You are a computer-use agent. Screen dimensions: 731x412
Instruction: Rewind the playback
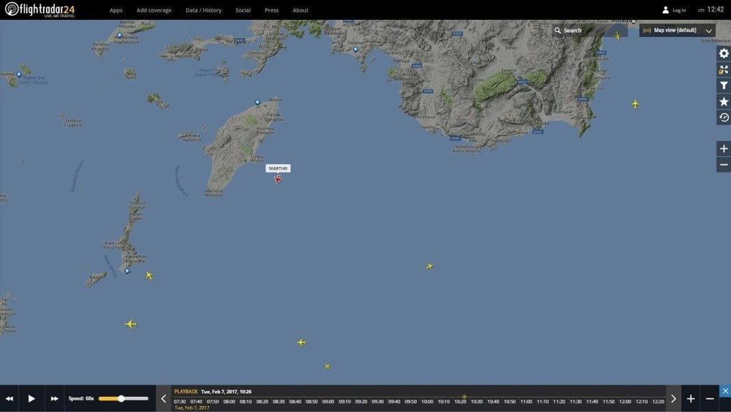point(10,398)
